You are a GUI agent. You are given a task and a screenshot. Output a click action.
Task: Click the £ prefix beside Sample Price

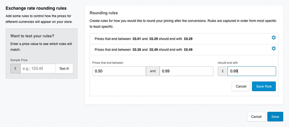[x=15, y=69]
